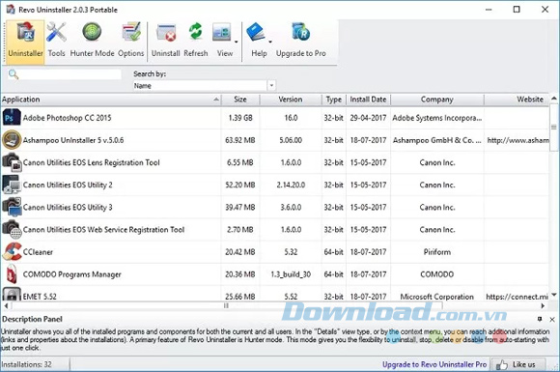The image size is (560, 372).
Task: Open the Options dialog
Action: pyautogui.click(x=130, y=40)
